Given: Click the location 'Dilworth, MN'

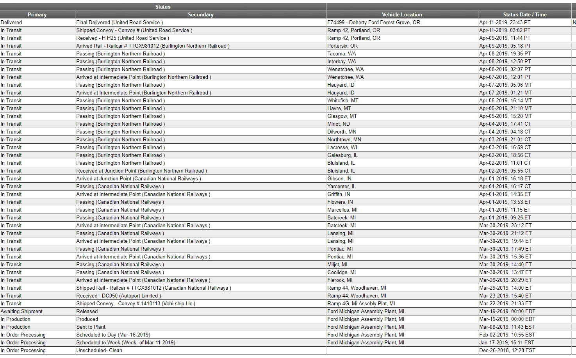Looking at the screenshot, I should click(342, 132).
